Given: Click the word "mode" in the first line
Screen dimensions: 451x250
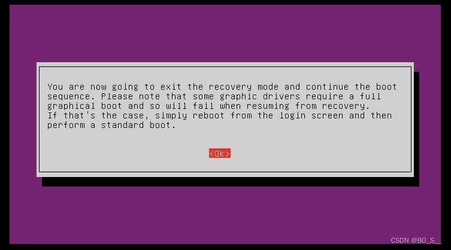Looking at the screenshot, I should (x=268, y=87).
